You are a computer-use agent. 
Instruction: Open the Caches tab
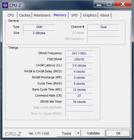pyautogui.click(x=25, y=15)
